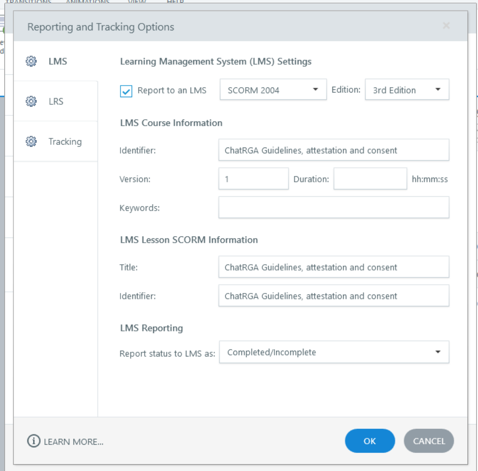Click the LMS gear icon

click(31, 61)
